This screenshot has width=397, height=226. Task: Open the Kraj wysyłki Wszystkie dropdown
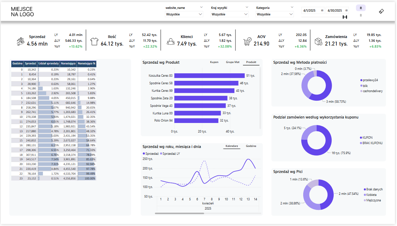coord(230,14)
